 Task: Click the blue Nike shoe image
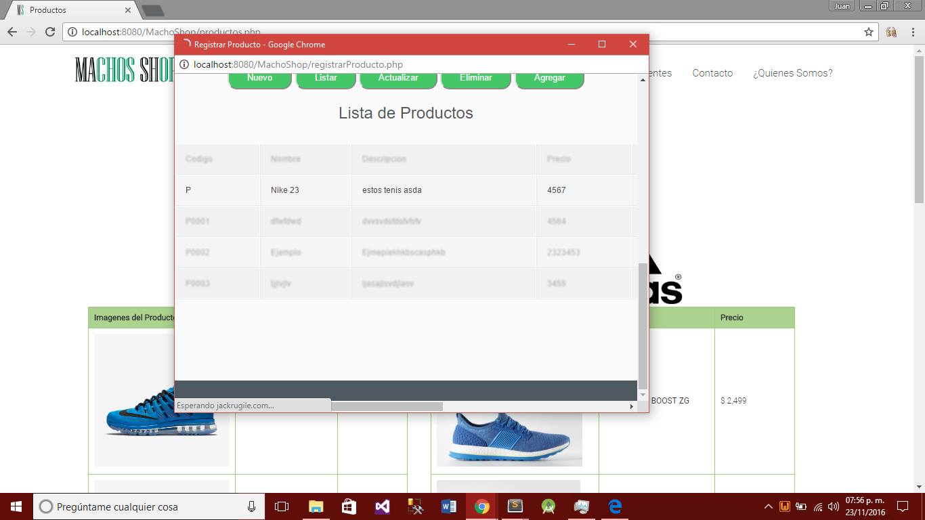pyautogui.click(x=162, y=400)
